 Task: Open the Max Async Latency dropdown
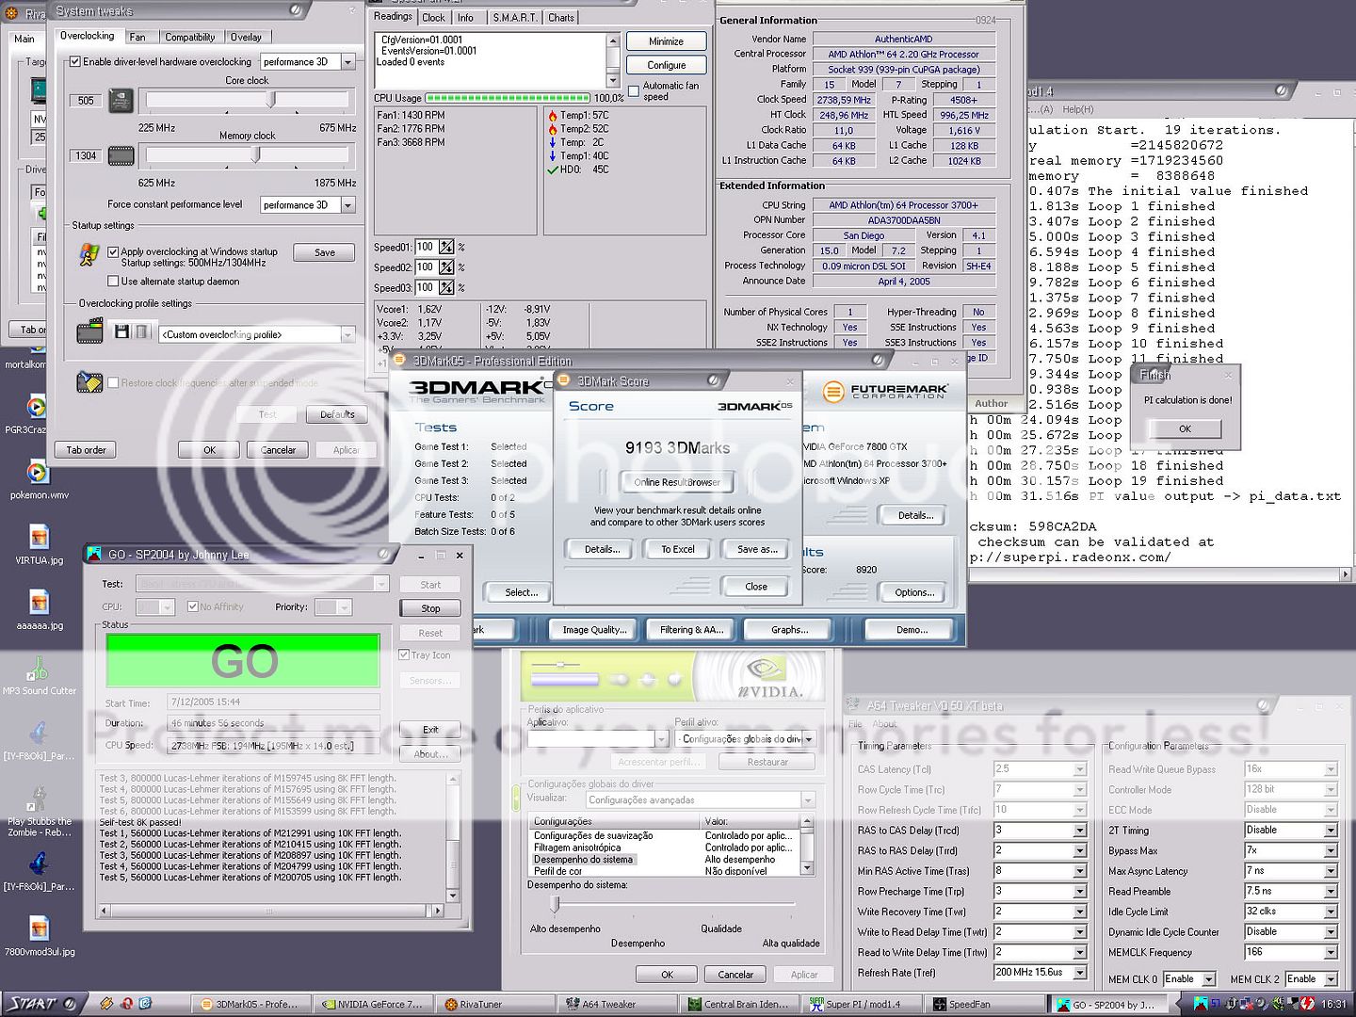1331,872
